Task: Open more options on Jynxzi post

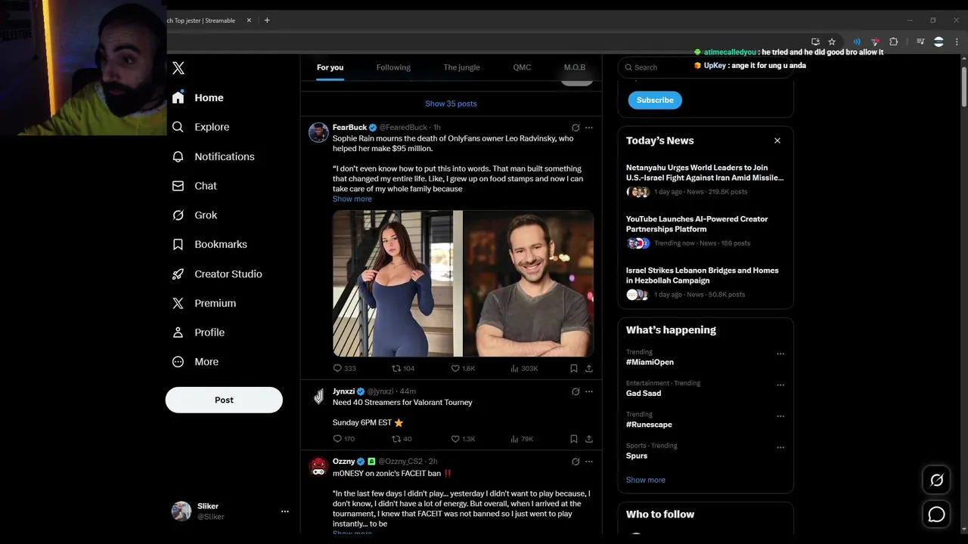Action: 589,391
